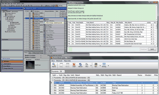Image resolution: width=159 pixels, height=95 pixels.
Task: Click the Delete red X icon in context menu
Action: 44,41
